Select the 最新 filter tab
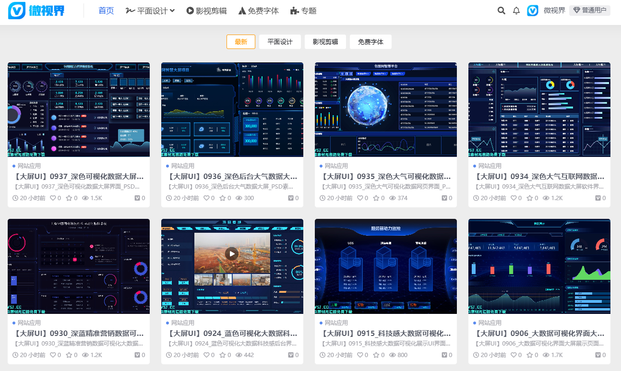The width and height of the screenshot is (621, 371). click(x=241, y=42)
